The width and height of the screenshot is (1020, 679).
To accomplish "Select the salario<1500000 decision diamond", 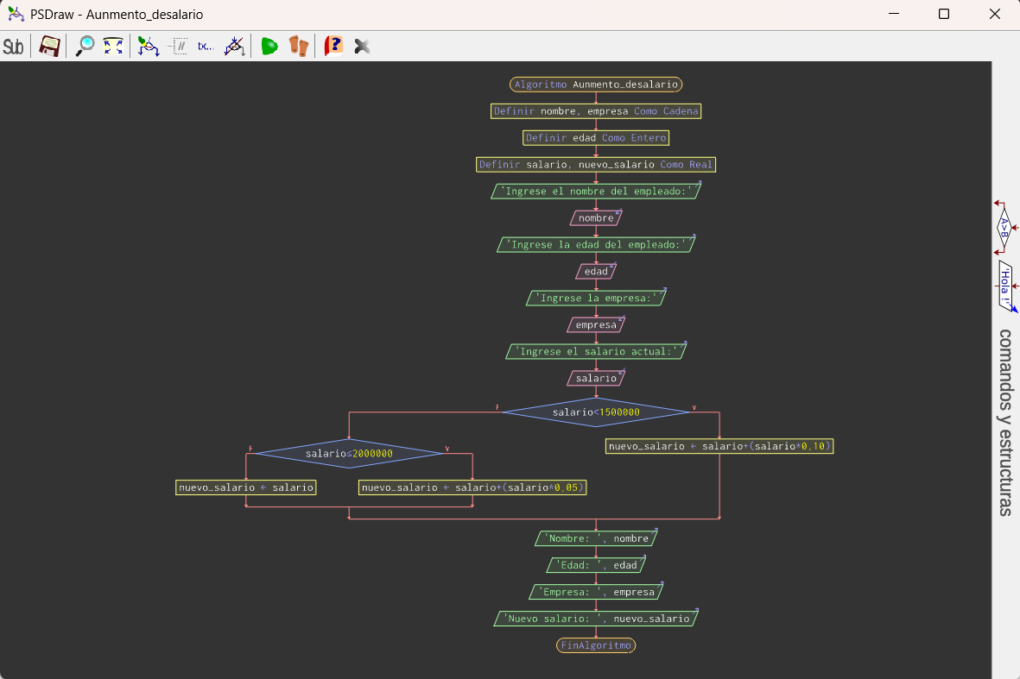I will tap(596, 412).
